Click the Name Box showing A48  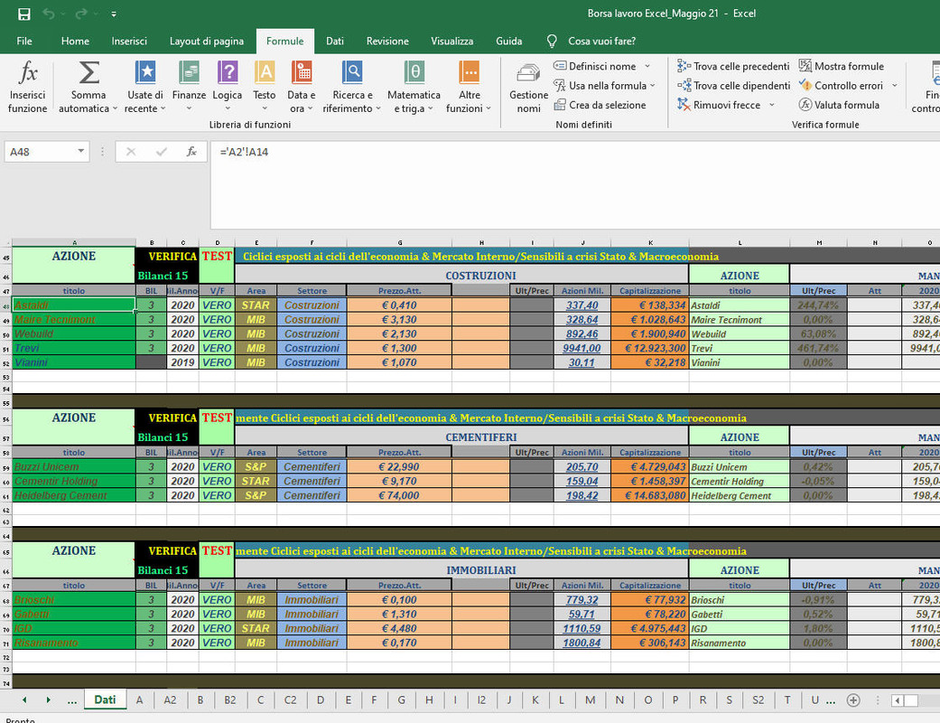coord(39,152)
